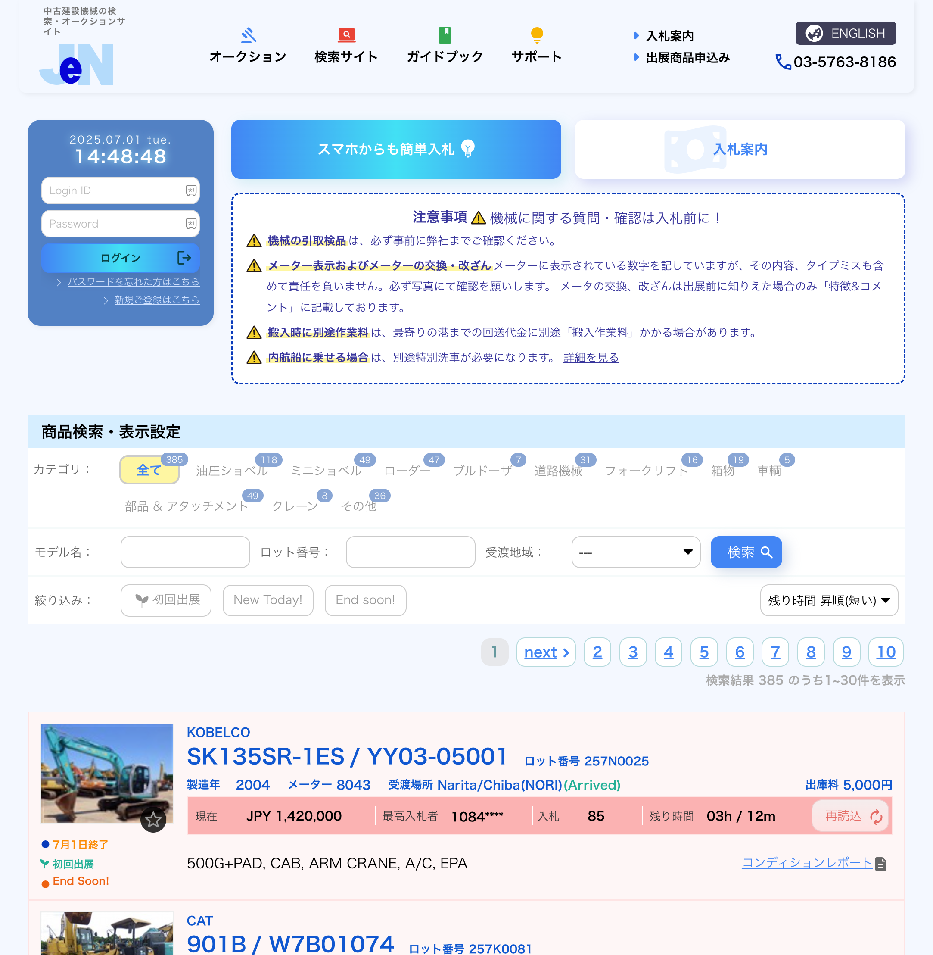The image size is (933, 955).
Task: Click the condition report document icon
Action: pyautogui.click(x=880, y=864)
